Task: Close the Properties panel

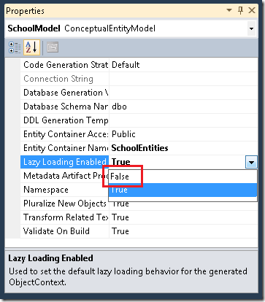Action: coord(252,10)
